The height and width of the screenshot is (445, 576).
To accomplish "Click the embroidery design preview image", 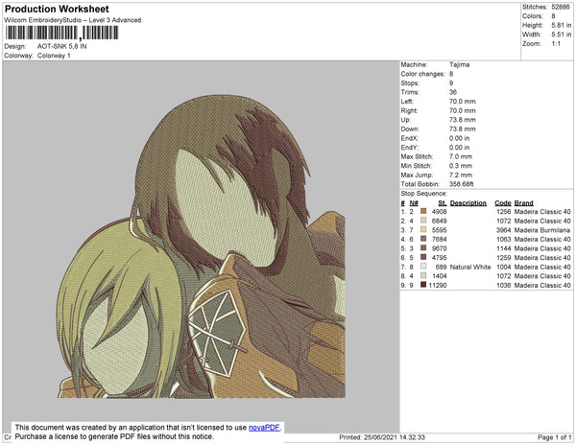I will click(202, 246).
